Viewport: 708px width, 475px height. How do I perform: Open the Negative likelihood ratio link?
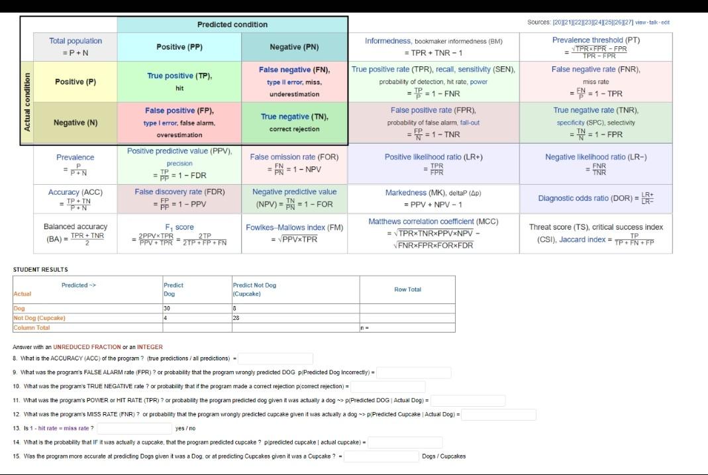tap(585, 157)
